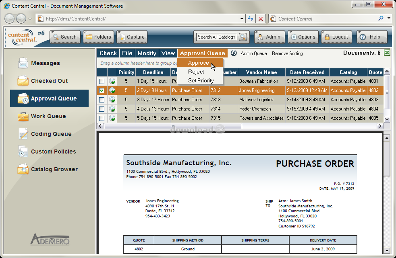Viewport: 396px width, 258px height.
Task: Click the document preview vertical scrollbar thumb
Action: [387, 159]
